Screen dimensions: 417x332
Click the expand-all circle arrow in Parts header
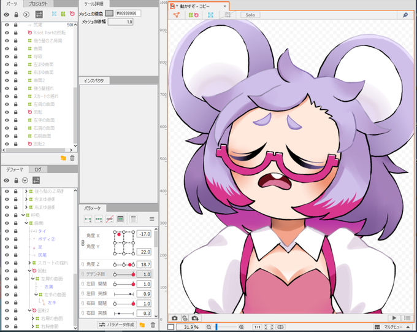pos(26,14)
